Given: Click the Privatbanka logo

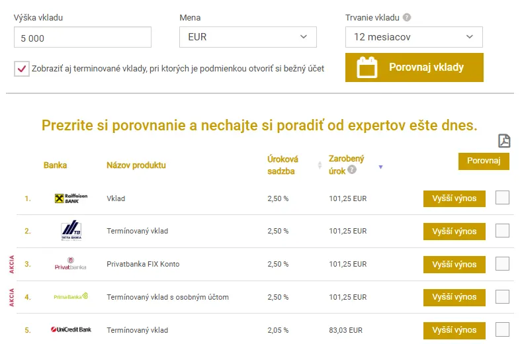Looking at the screenshot, I should [x=71, y=264].
